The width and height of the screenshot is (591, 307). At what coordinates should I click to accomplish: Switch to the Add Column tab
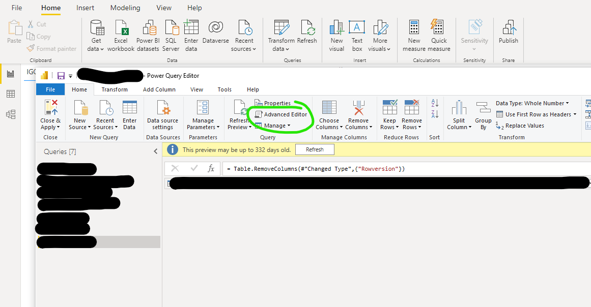pos(159,89)
